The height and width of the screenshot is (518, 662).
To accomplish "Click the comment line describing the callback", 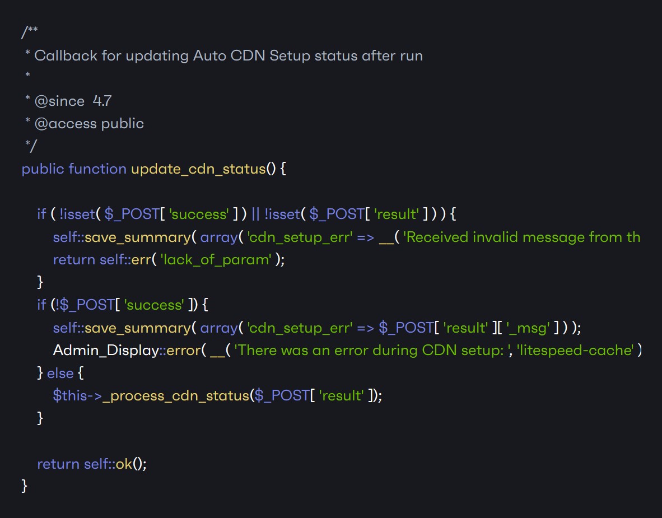I will click(228, 55).
